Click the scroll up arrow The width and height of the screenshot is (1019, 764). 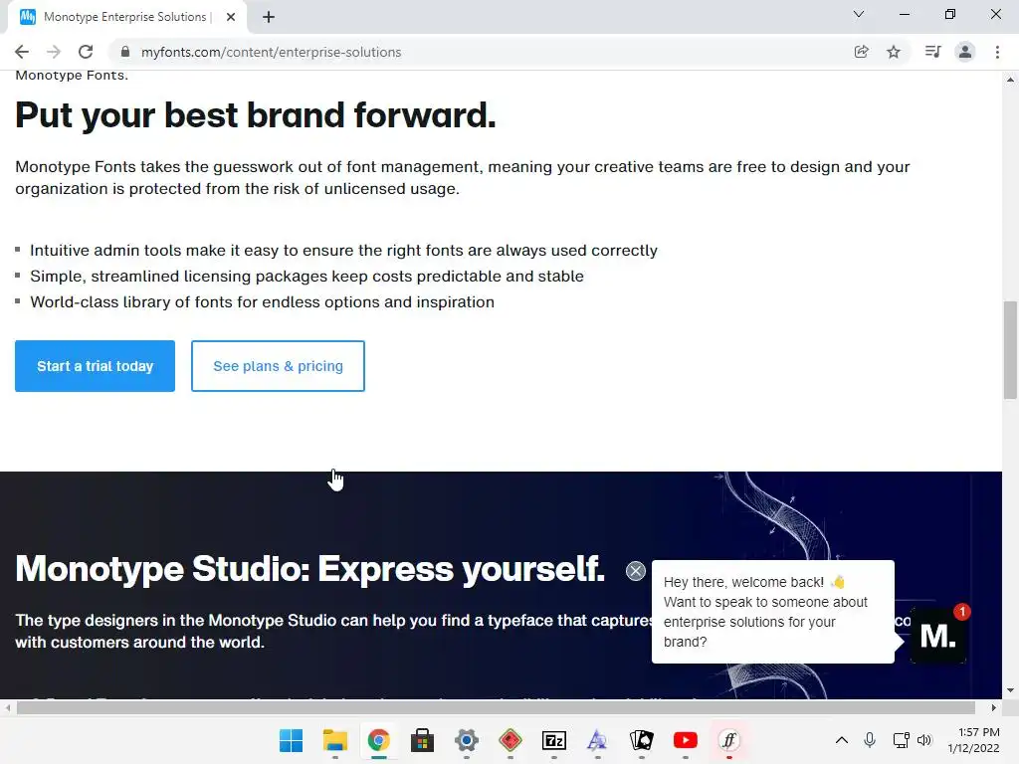coord(1010,80)
